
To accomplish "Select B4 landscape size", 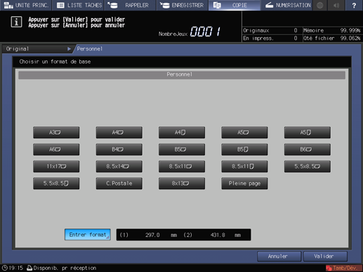I will [119, 149].
